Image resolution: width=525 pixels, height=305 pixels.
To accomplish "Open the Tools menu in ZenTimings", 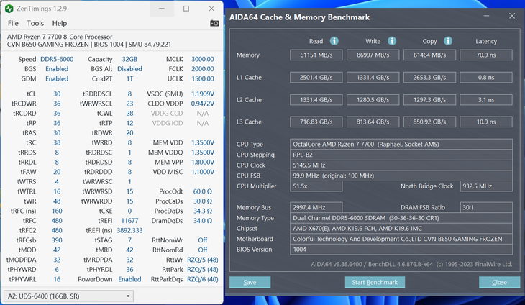I will pyautogui.click(x=35, y=23).
